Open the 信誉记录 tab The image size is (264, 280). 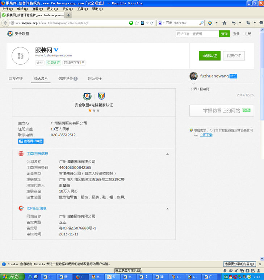click(x=68, y=79)
